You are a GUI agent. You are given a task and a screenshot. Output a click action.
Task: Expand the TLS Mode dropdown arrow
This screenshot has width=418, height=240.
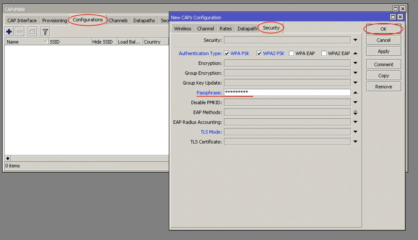pyautogui.click(x=355, y=132)
